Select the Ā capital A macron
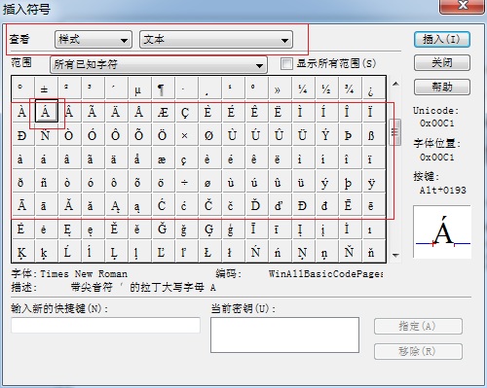The width and height of the screenshot is (487, 388). (x=22, y=204)
